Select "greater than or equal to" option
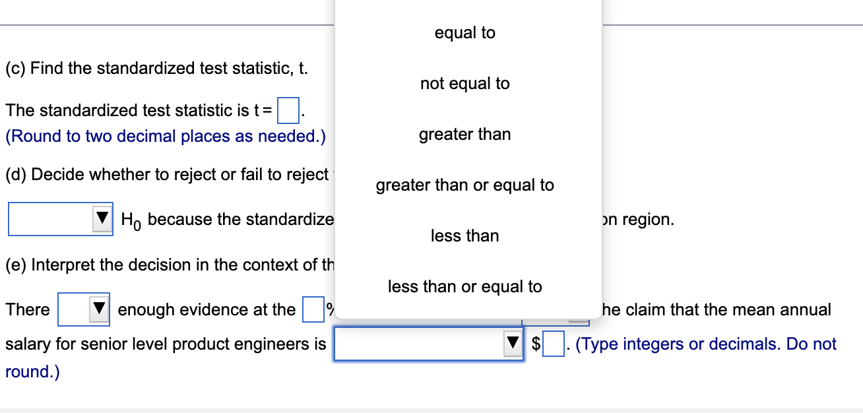Viewport: 863px width, 413px height. [x=464, y=185]
